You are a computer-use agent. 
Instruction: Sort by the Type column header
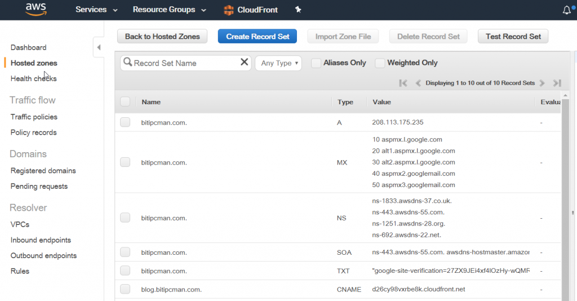[x=345, y=102]
